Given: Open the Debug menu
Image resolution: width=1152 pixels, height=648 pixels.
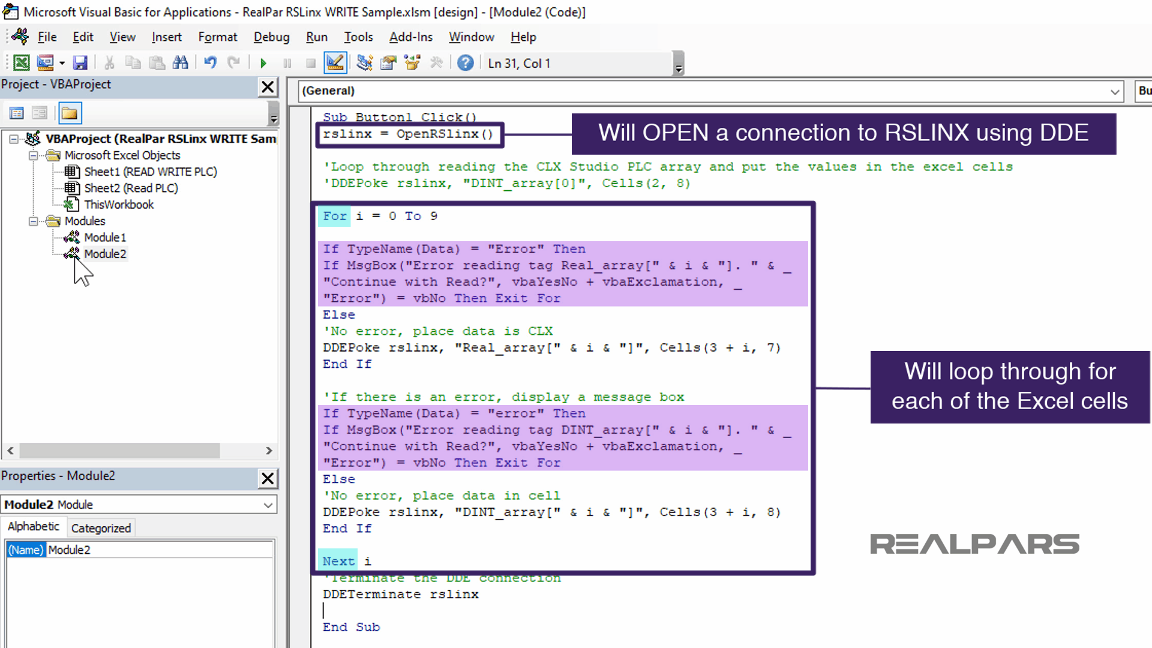Looking at the screenshot, I should [x=271, y=37].
